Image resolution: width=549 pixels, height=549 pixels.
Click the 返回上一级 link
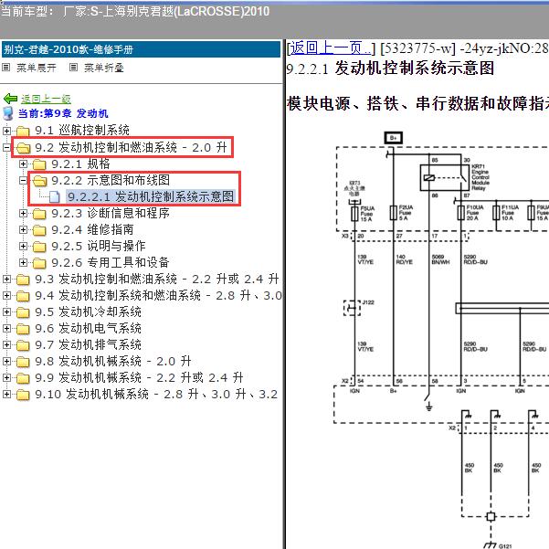point(46,99)
